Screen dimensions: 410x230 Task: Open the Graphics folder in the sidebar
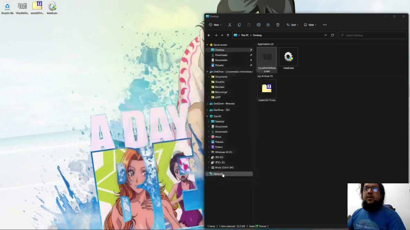click(x=220, y=82)
